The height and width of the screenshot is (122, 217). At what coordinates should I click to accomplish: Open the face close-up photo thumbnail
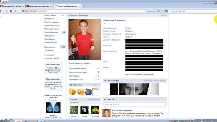pos(126,89)
